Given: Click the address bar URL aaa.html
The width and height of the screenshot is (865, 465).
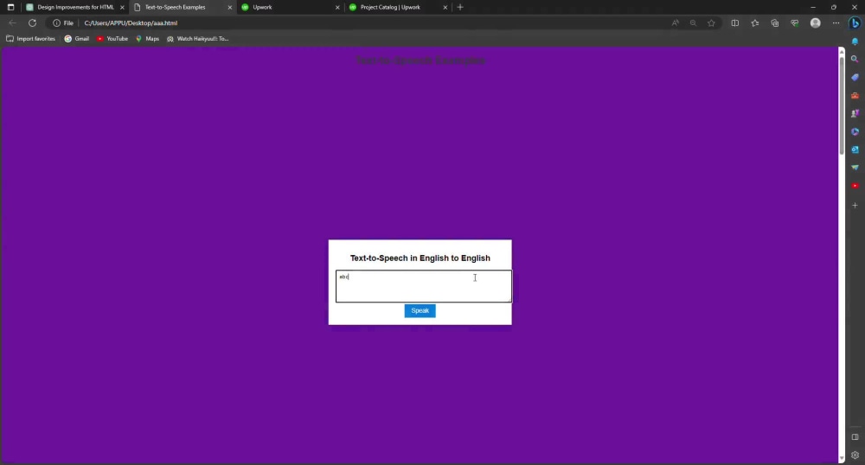Looking at the screenshot, I should tap(131, 23).
